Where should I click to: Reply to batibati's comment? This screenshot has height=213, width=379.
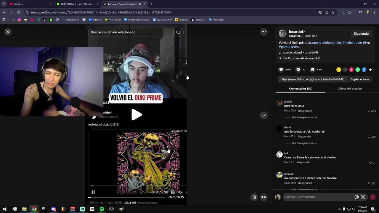point(305,183)
